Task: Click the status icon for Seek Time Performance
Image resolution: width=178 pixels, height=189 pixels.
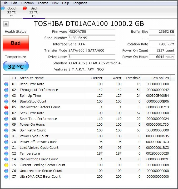Action: click(6, 119)
